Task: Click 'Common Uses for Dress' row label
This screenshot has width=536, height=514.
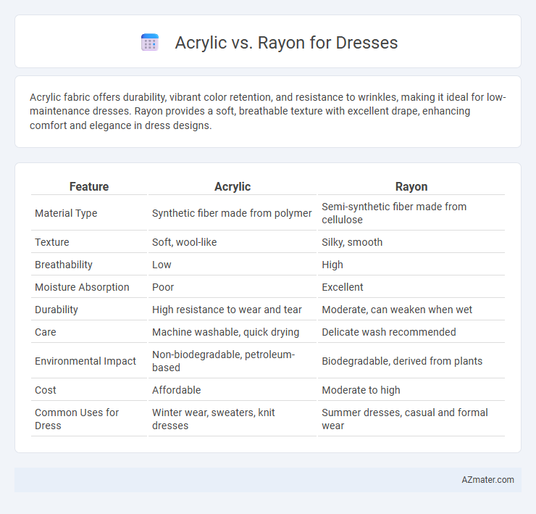Action: 77,419
